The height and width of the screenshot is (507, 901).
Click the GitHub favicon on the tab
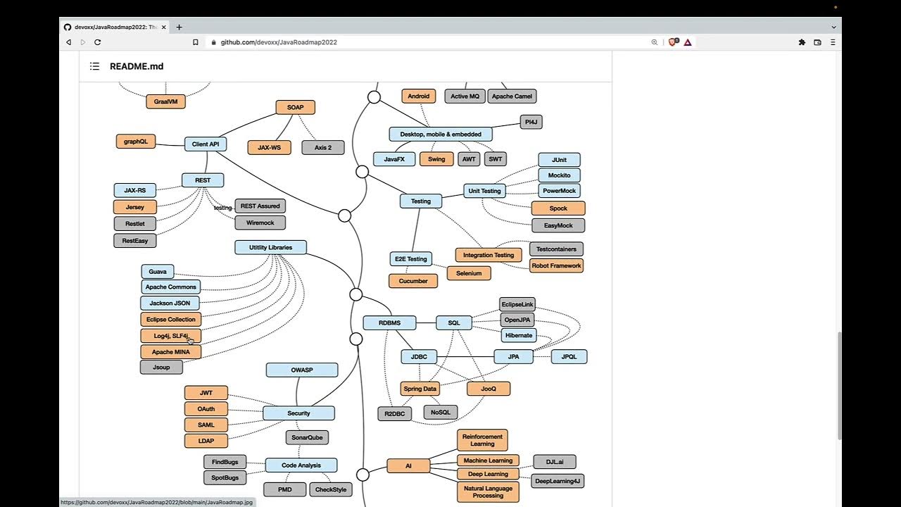[x=68, y=27]
